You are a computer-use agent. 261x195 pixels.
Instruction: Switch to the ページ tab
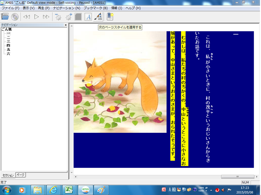(x=21, y=175)
